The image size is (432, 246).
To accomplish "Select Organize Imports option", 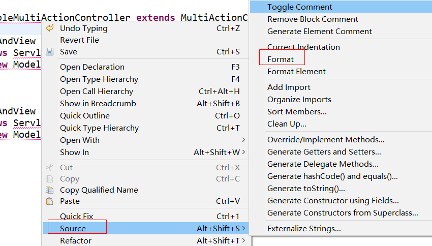I will click(x=299, y=100).
